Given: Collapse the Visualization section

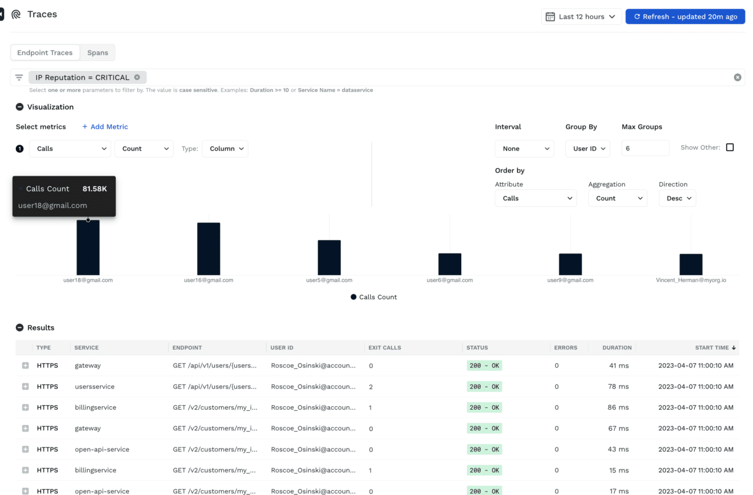Looking at the screenshot, I should pos(19,107).
